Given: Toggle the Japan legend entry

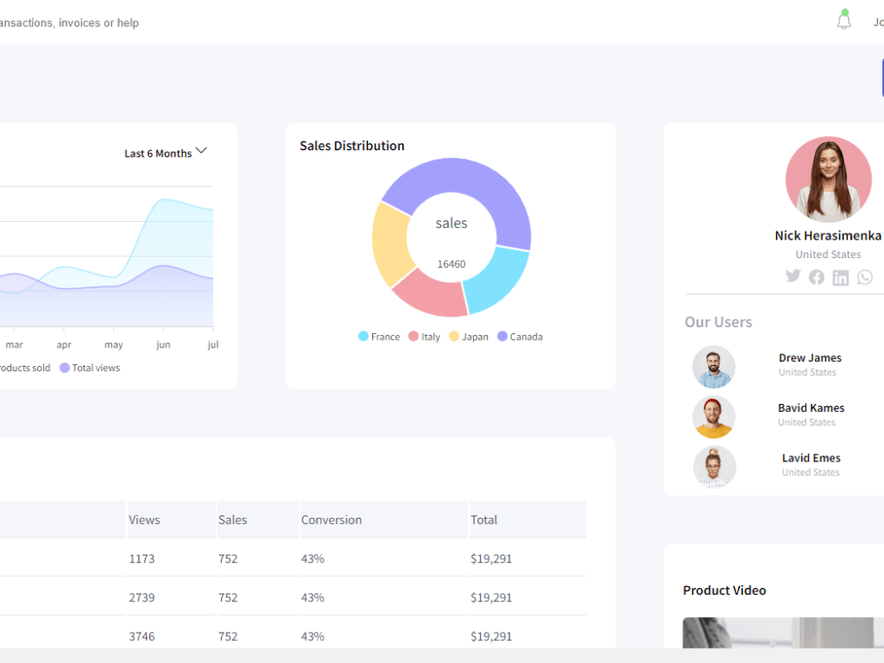Looking at the screenshot, I should 469,337.
